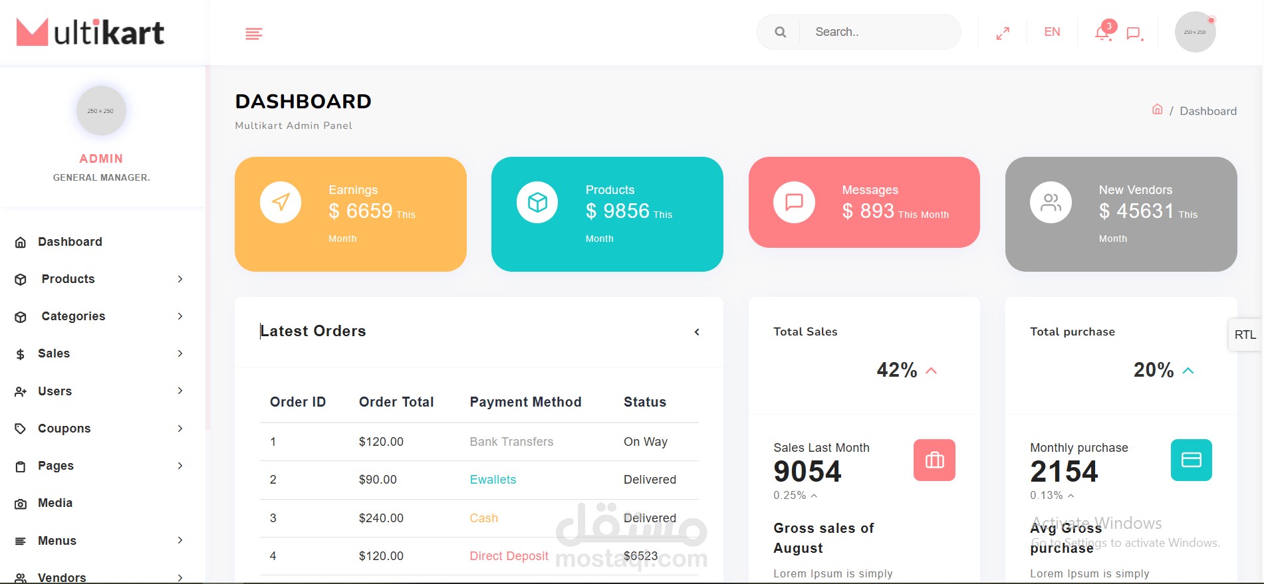This screenshot has height=584, width=1264.
Task: Open the EN language dropdown
Action: point(1052,32)
